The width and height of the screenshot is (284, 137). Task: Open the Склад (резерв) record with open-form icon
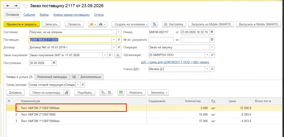pyautogui.click(x=82, y=85)
